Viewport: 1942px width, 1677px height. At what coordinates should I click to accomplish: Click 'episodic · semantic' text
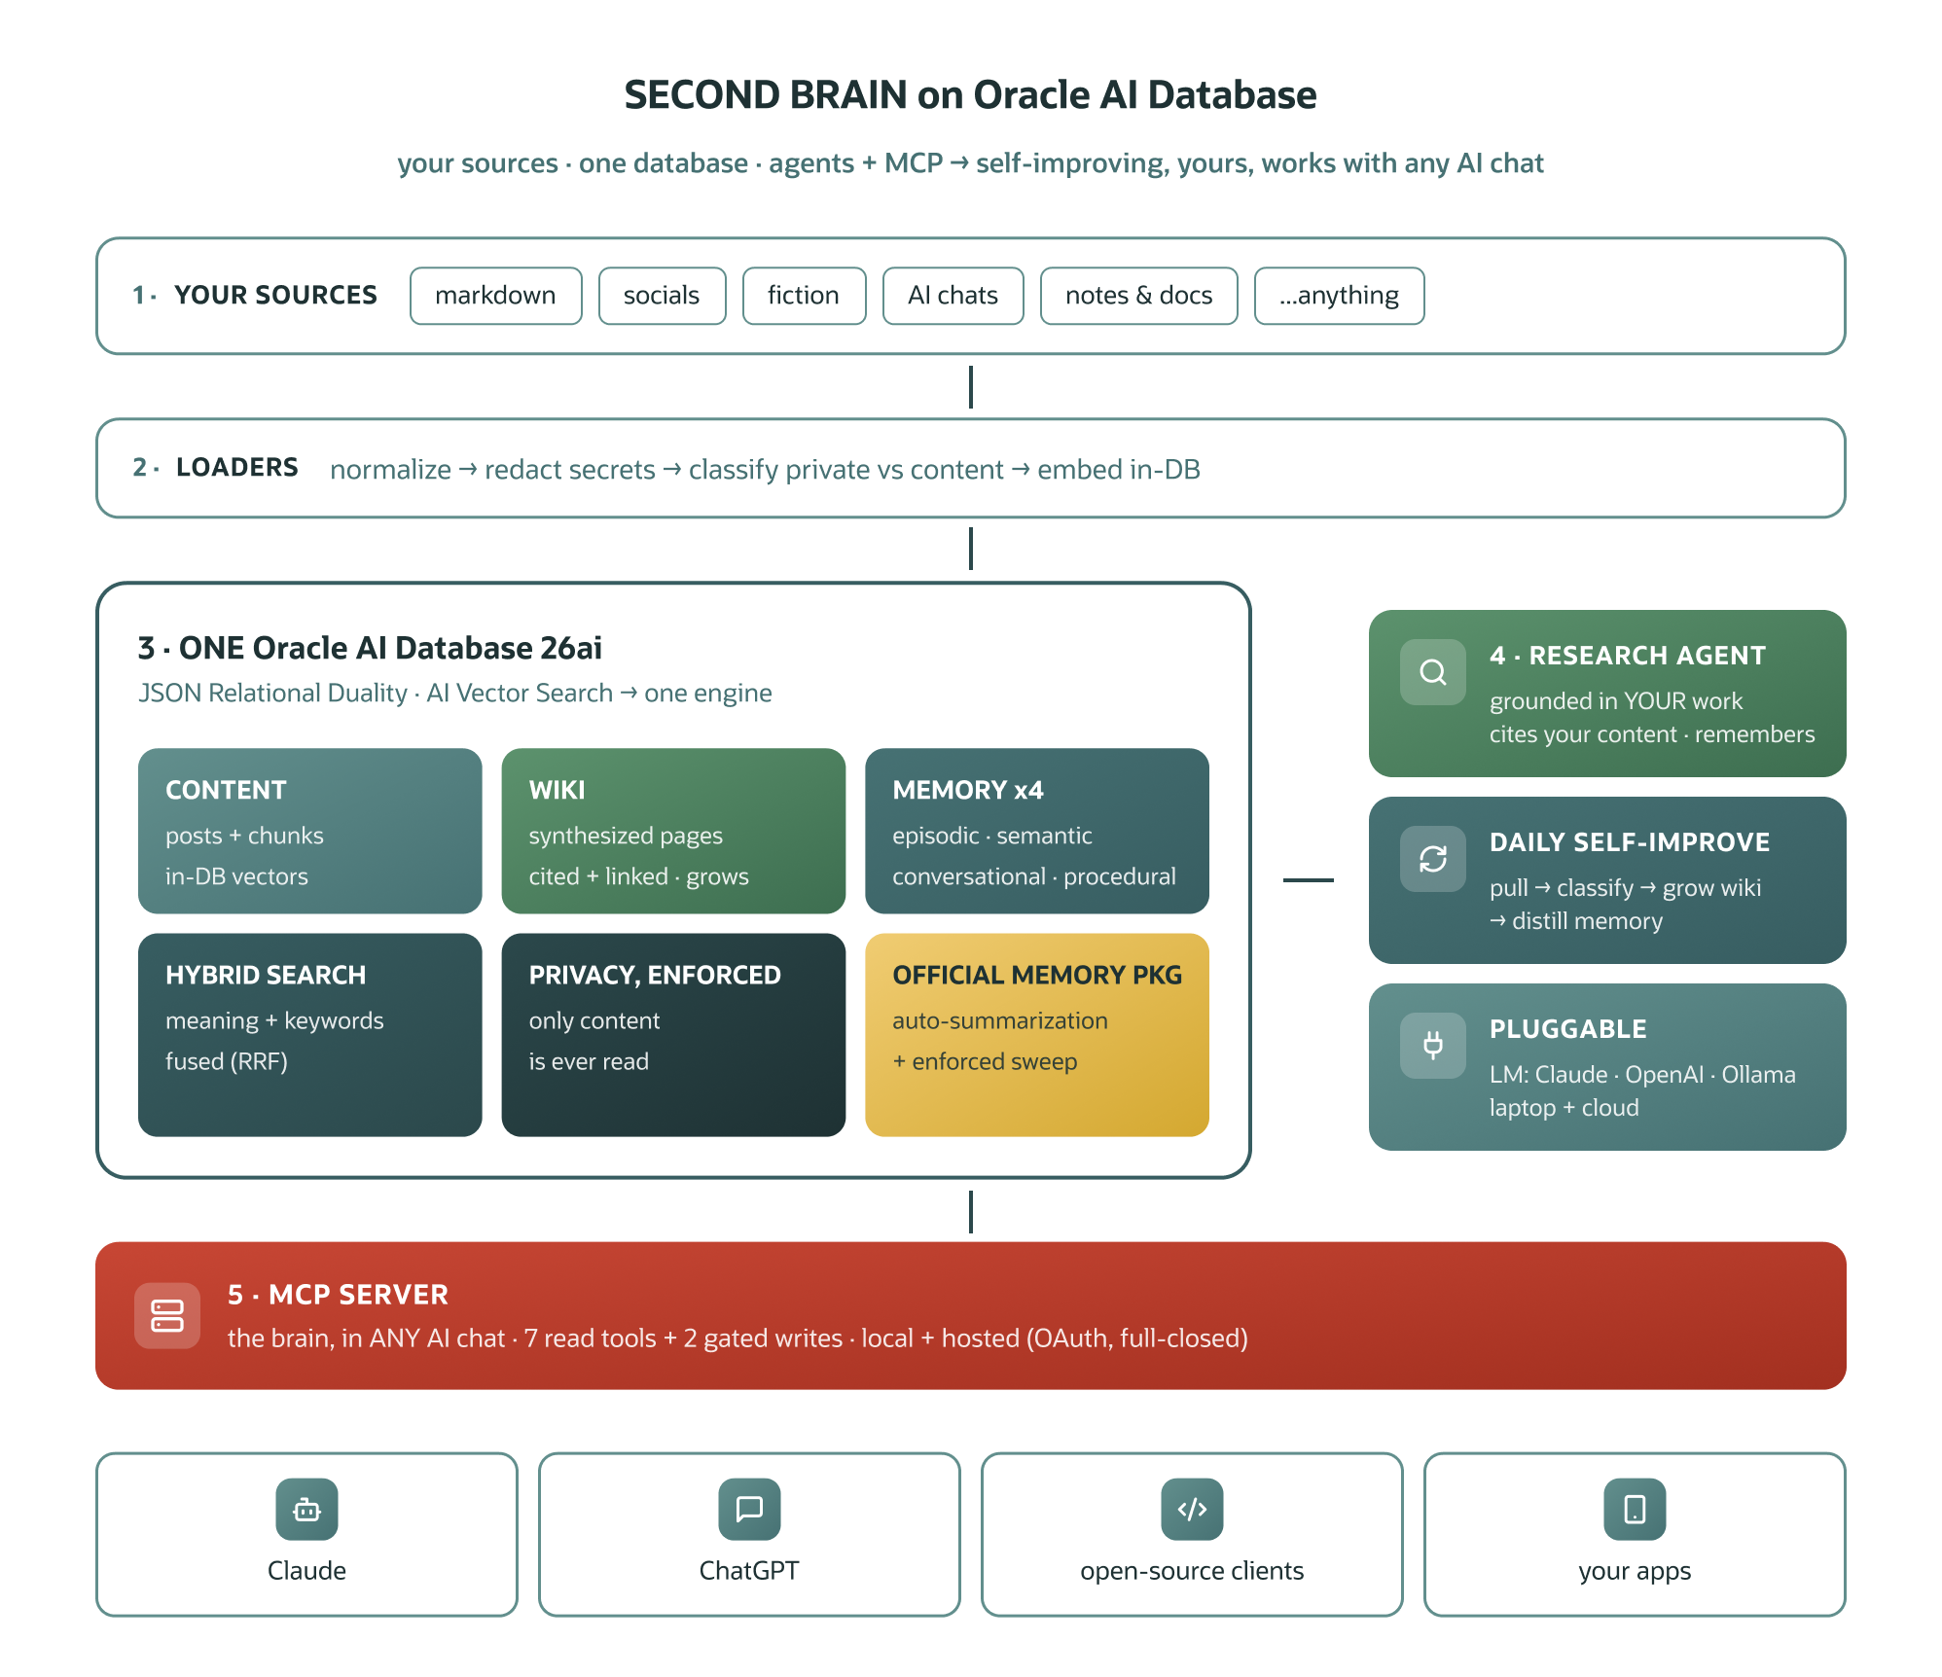pyautogui.click(x=992, y=836)
